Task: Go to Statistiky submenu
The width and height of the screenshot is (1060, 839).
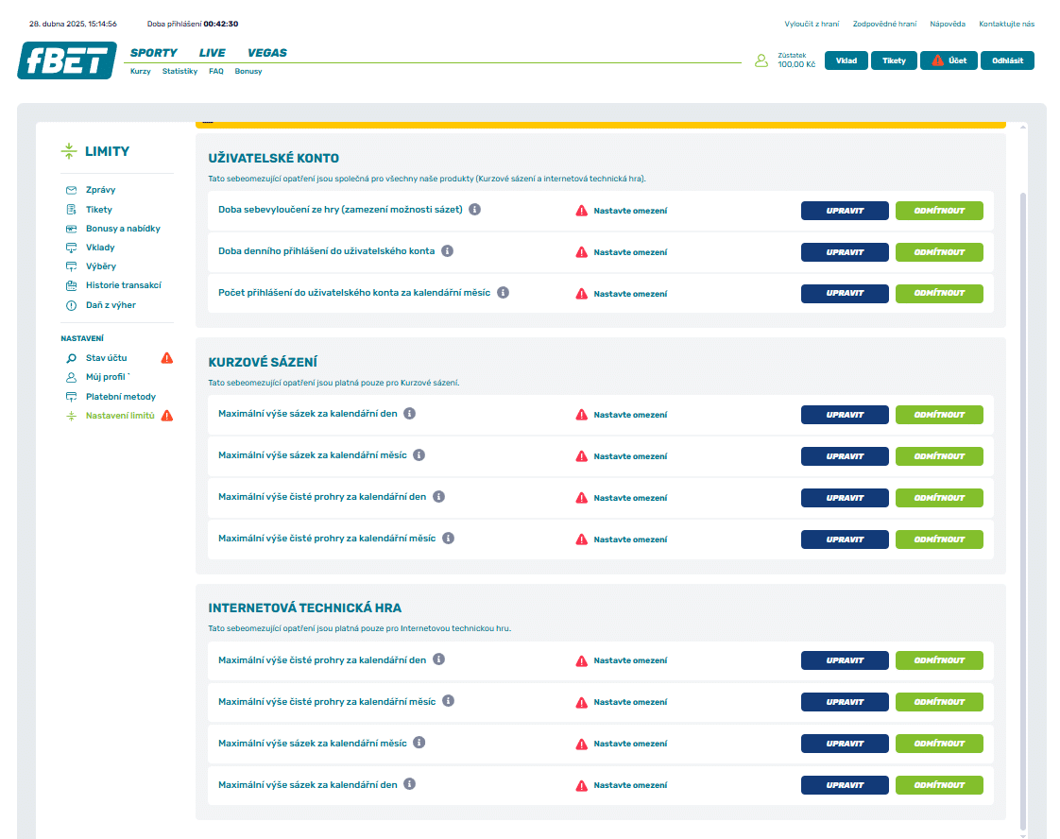Action: 180,71
